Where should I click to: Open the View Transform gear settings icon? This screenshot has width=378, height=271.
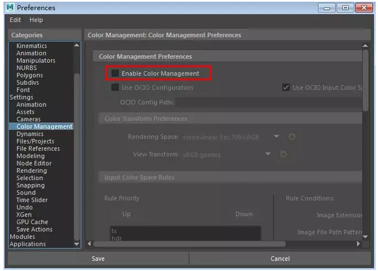(283, 154)
